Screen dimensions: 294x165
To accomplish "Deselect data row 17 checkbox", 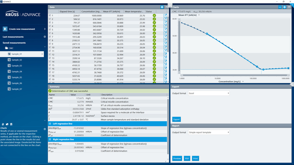I will coord(50,72).
